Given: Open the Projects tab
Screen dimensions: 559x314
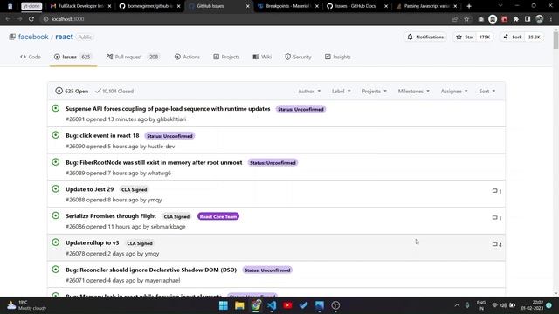Looking at the screenshot, I should tap(226, 57).
